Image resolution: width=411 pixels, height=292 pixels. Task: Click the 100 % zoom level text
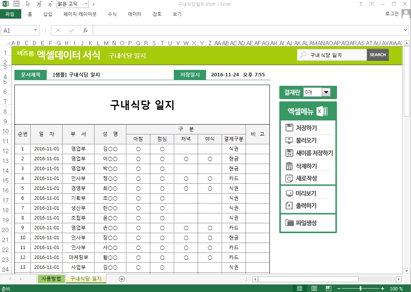tap(396, 289)
